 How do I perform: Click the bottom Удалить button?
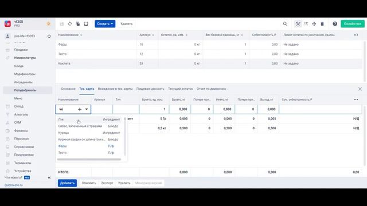[124, 183]
